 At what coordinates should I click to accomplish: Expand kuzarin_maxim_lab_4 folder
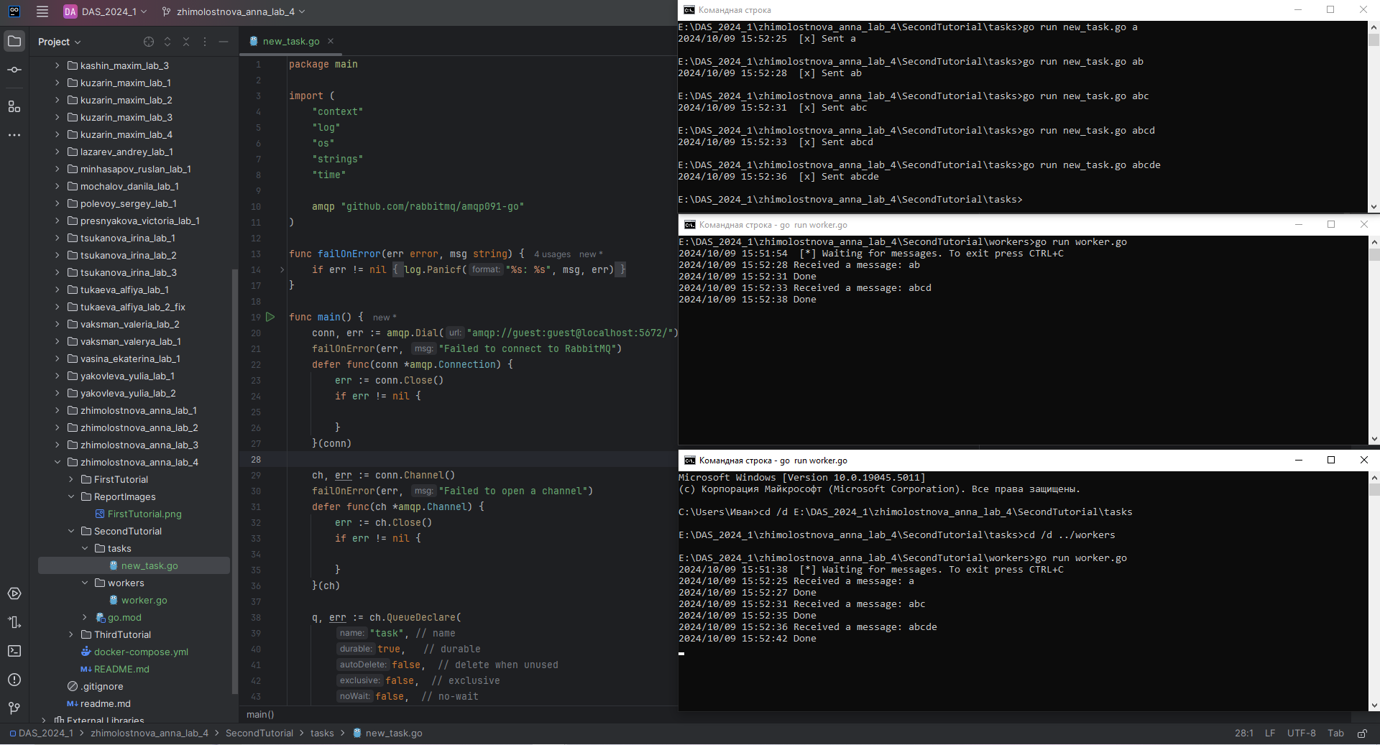[x=57, y=134]
